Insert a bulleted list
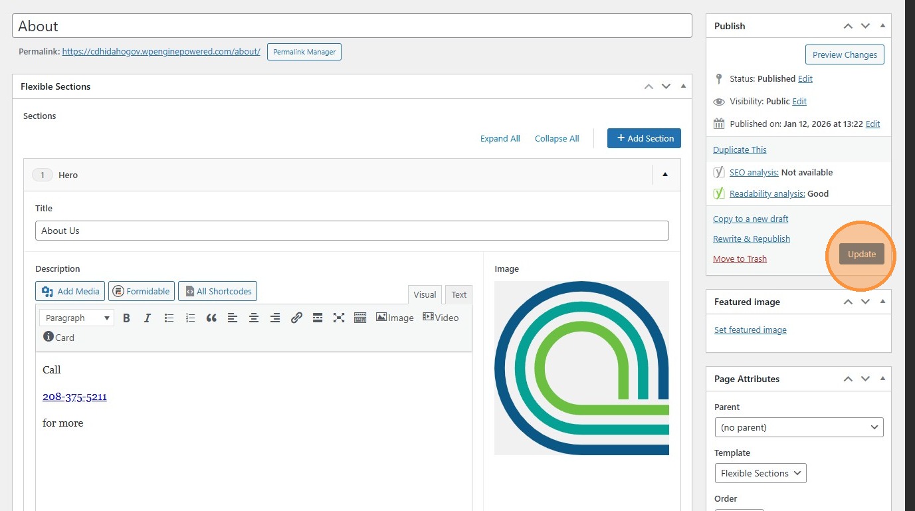915x511 pixels. coord(169,318)
